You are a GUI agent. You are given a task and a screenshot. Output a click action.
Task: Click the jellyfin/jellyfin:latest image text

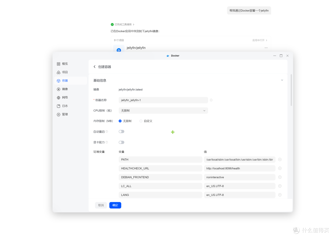pos(130,90)
